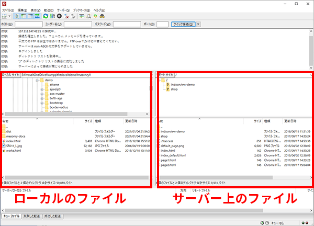Open the Site Manager dropdown arrow
Viewport: 314px width, 226px height.
coord(9,16)
